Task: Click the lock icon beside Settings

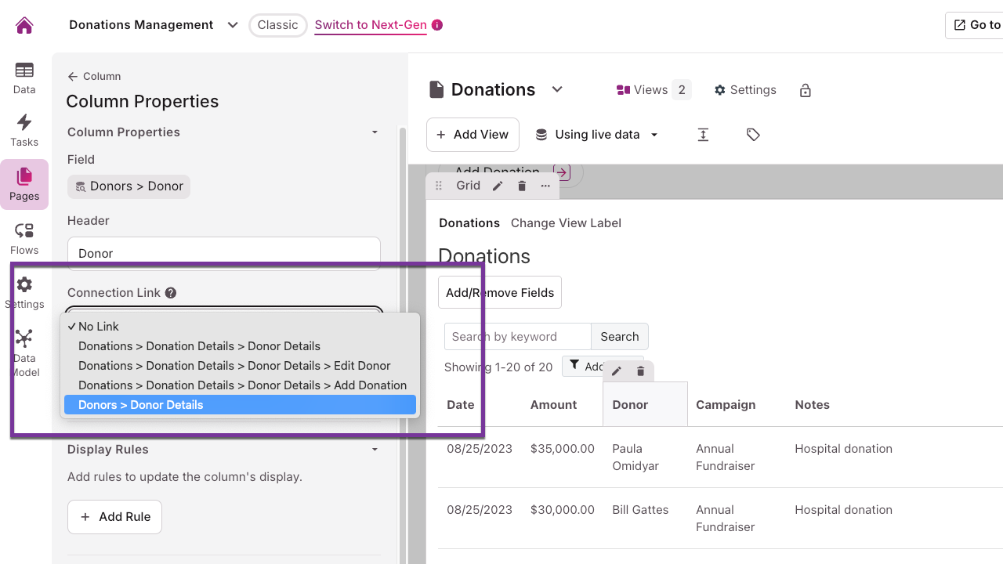Action: tap(805, 90)
